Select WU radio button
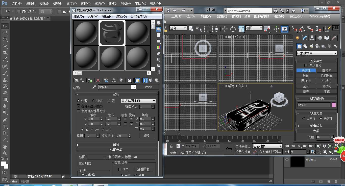The height and width of the screenshot is (186, 345). [x=103, y=130]
